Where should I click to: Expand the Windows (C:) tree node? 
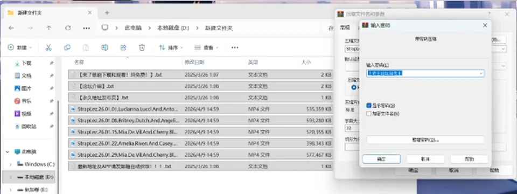click(x=10, y=164)
